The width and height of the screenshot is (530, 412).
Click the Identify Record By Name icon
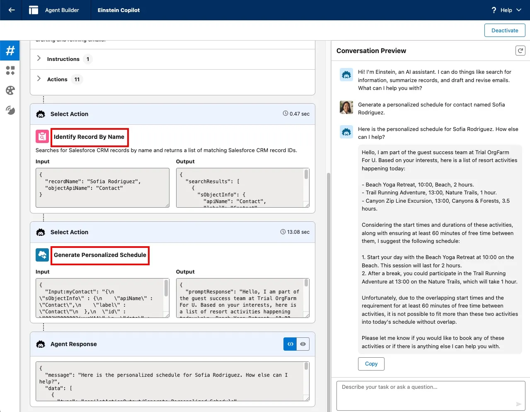coord(42,137)
